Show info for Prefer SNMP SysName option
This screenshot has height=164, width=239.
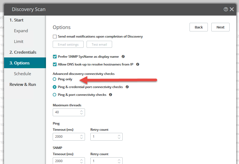(123, 57)
